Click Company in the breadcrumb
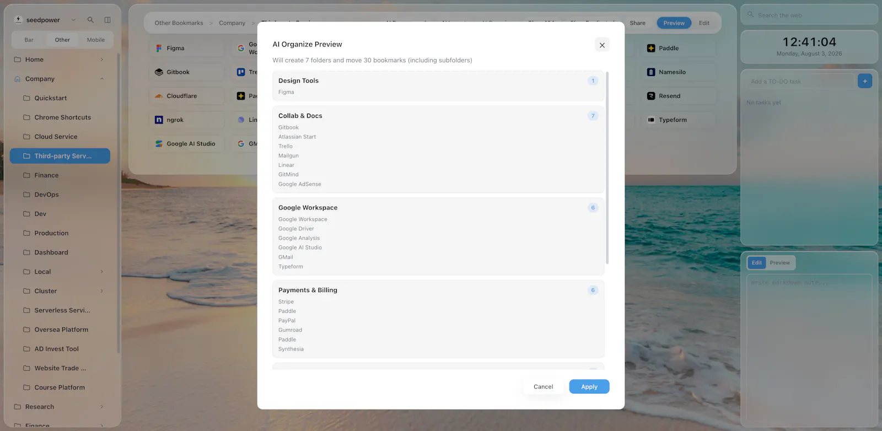The height and width of the screenshot is (431, 882). [232, 23]
